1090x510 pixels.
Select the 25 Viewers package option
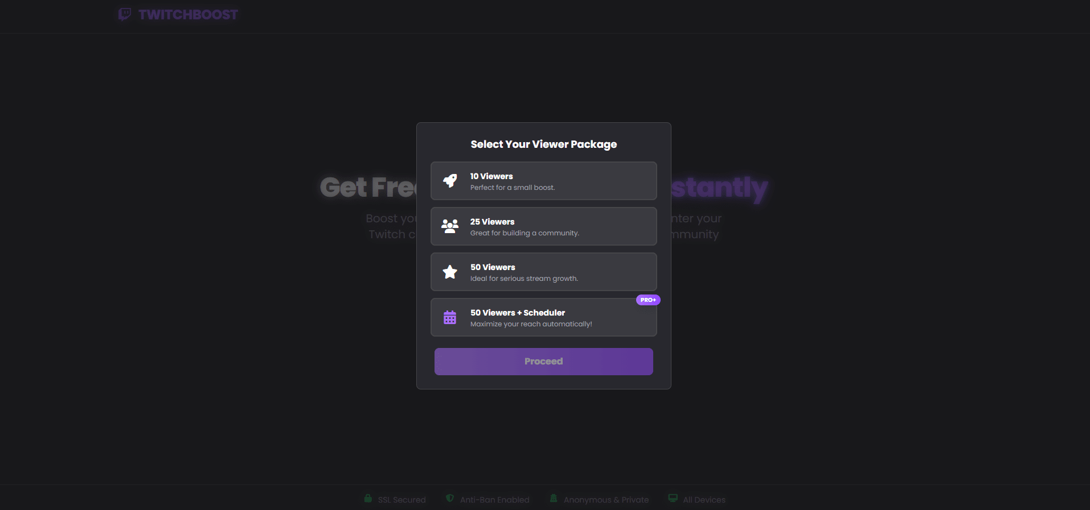tap(543, 226)
